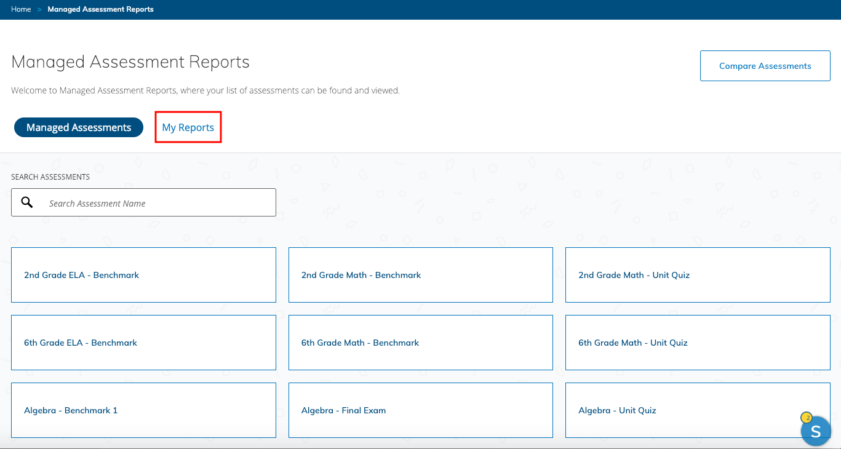Open the support chat bubble
This screenshot has width=841, height=449.
coord(816,431)
